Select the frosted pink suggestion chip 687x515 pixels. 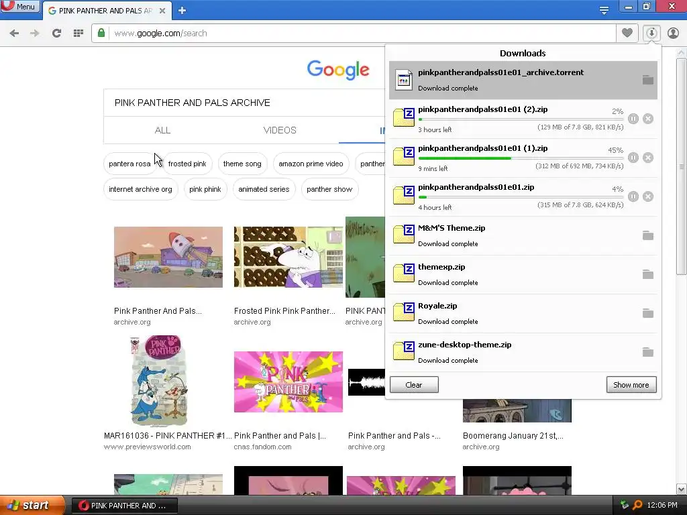187,164
